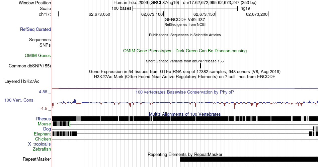Click the Layered H3K27Ac track label

point(22,81)
